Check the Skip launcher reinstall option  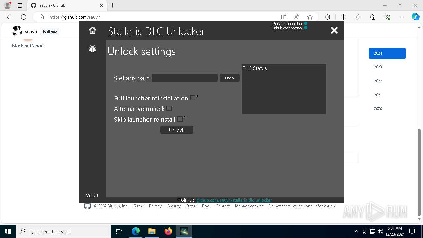tap(180, 119)
